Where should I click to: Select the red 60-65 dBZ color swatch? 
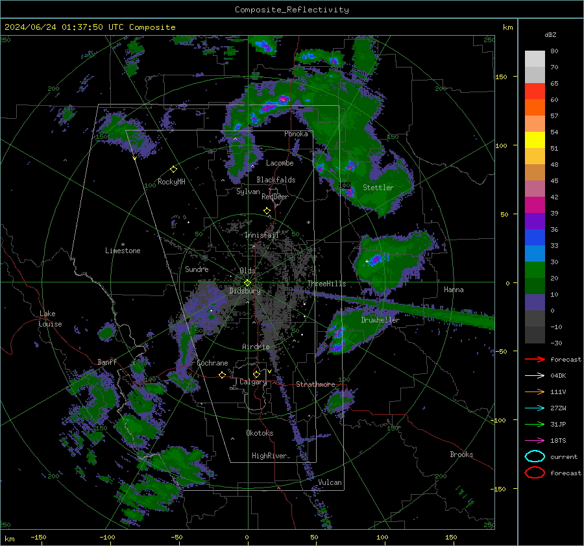(x=535, y=92)
